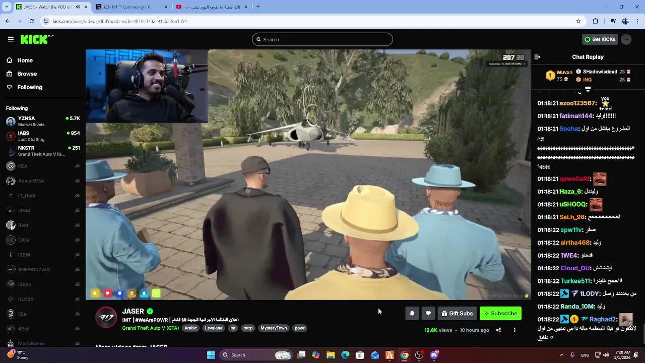This screenshot has height=363, width=645.
Task: Open Windows Start menu
Action: click(211, 355)
